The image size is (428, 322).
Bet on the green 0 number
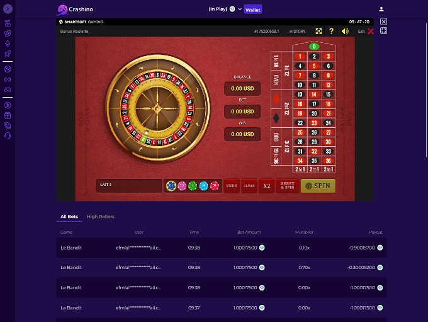tap(314, 47)
